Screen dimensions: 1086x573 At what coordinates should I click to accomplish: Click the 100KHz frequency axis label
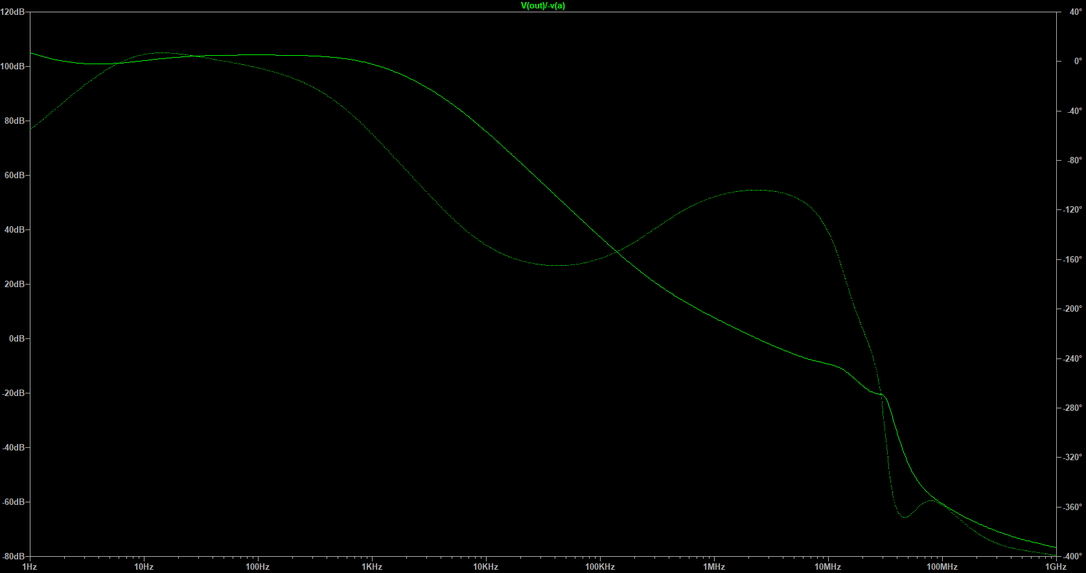point(600,567)
